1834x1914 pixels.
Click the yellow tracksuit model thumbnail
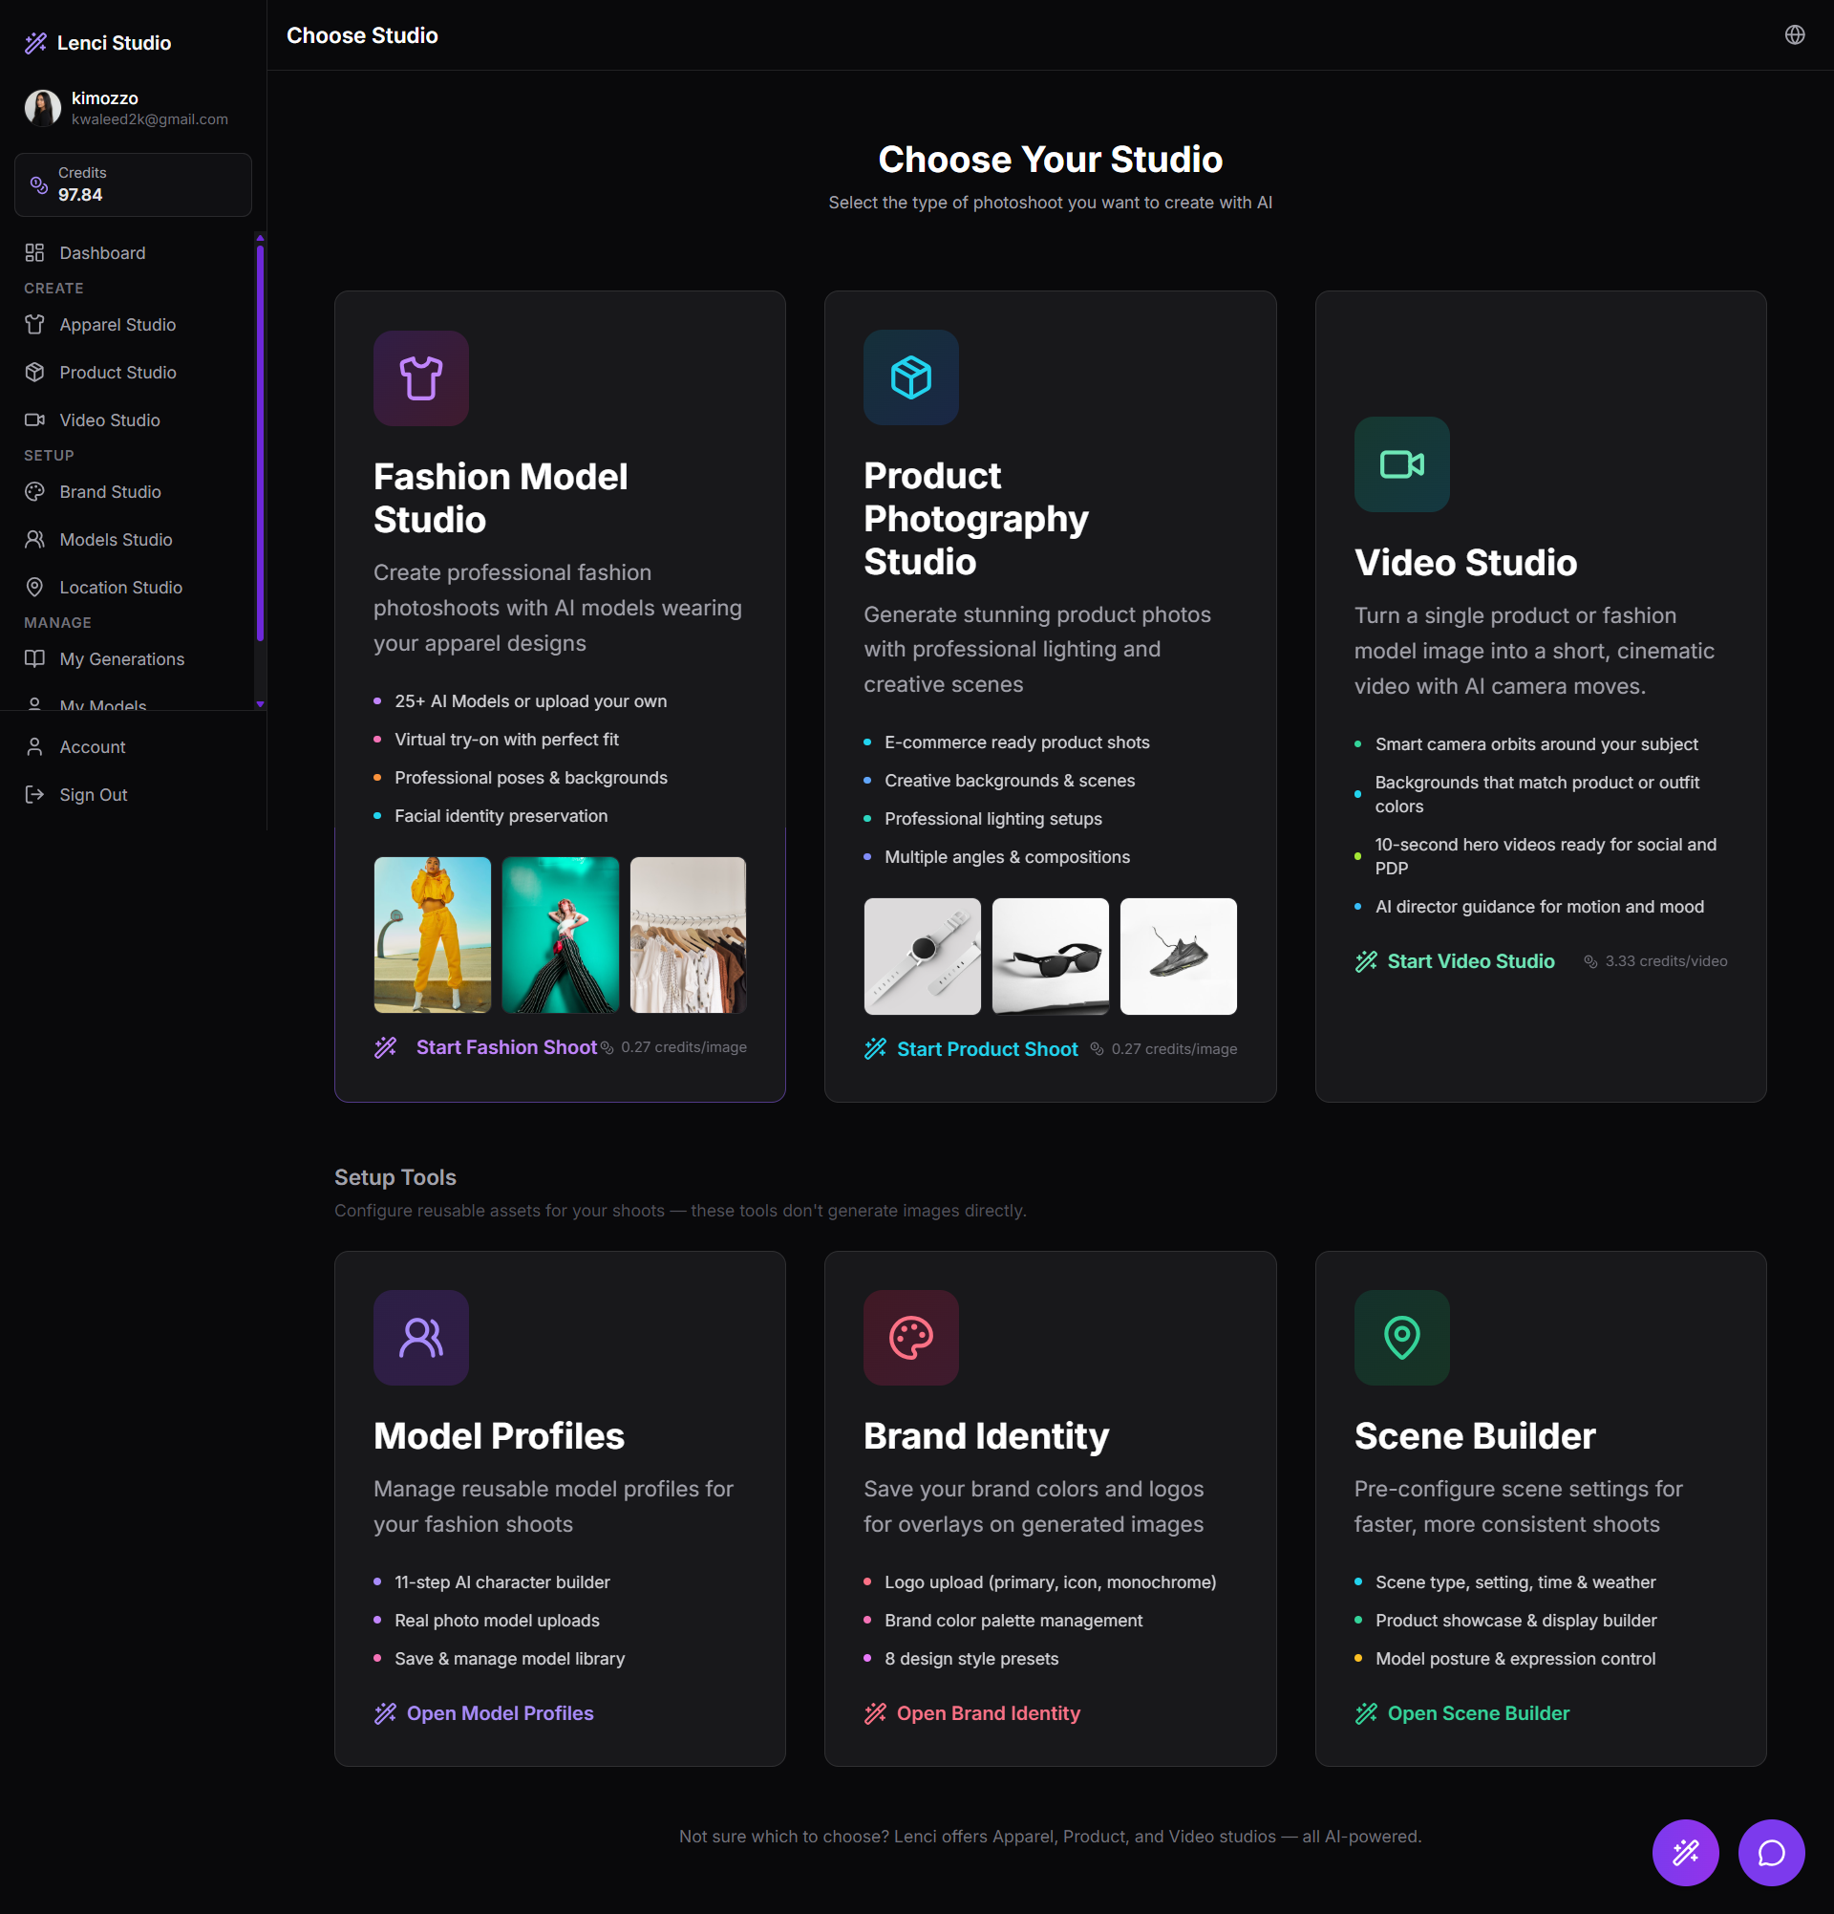click(x=433, y=935)
